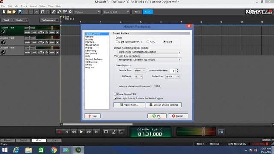Click Cancel in Mixcraft Preferences

(x=178, y=116)
